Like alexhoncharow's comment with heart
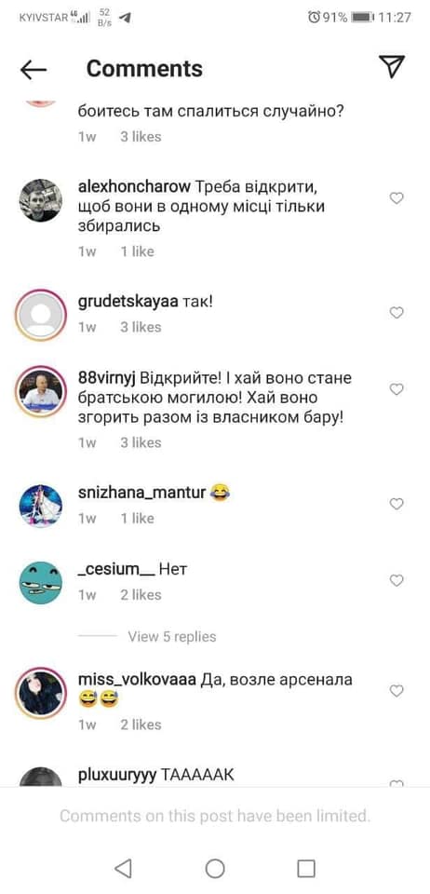The image size is (430, 894). click(396, 197)
